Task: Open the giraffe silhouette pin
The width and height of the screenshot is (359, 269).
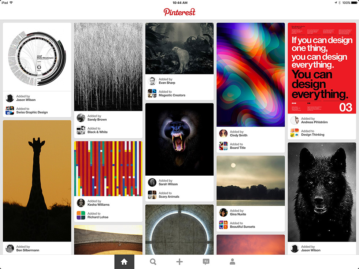Action: click(x=37, y=181)
